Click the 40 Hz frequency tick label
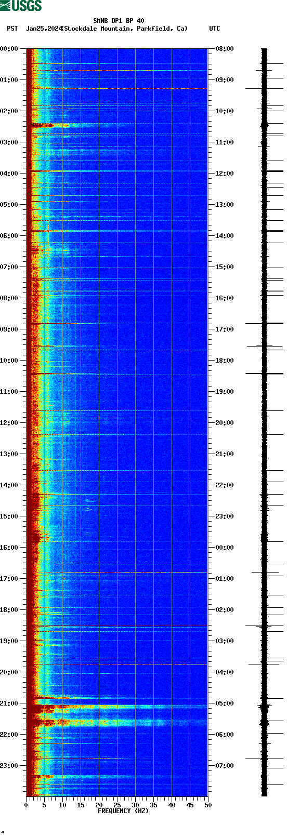The width and height of the screenshot is (287, 838). pyautogui.click(x=172, y=805)
